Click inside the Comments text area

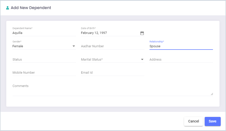[x=113, y=90]
